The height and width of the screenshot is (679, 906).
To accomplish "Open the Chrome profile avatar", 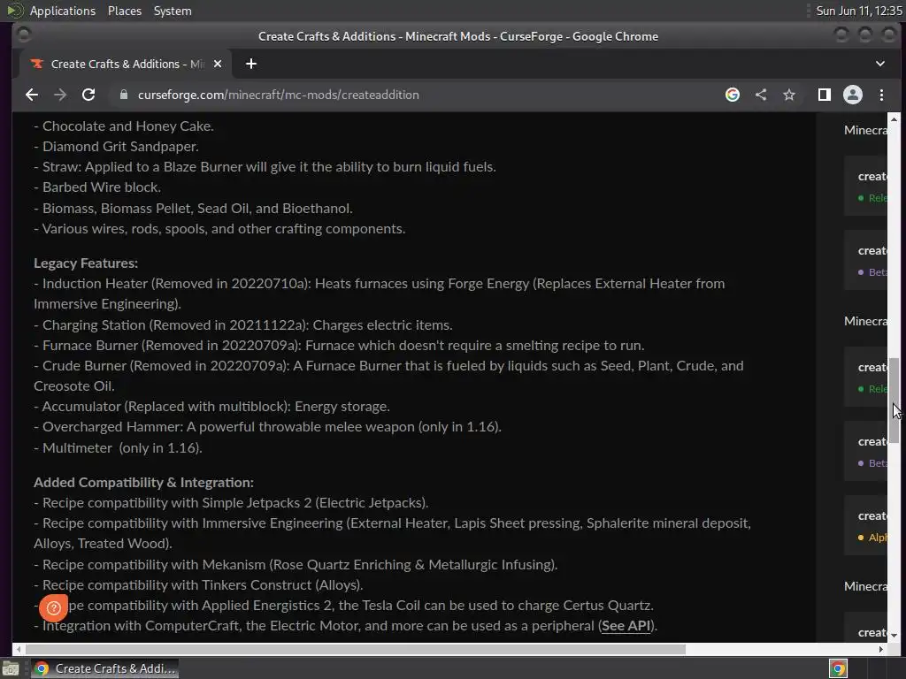I will click(x=853, y=95).
